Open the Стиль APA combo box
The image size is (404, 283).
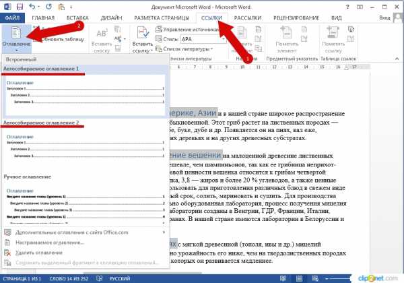[x=203, y=39]
